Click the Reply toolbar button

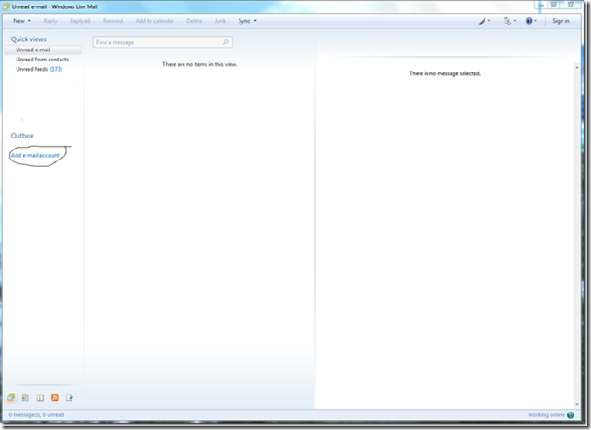(50, 21)
